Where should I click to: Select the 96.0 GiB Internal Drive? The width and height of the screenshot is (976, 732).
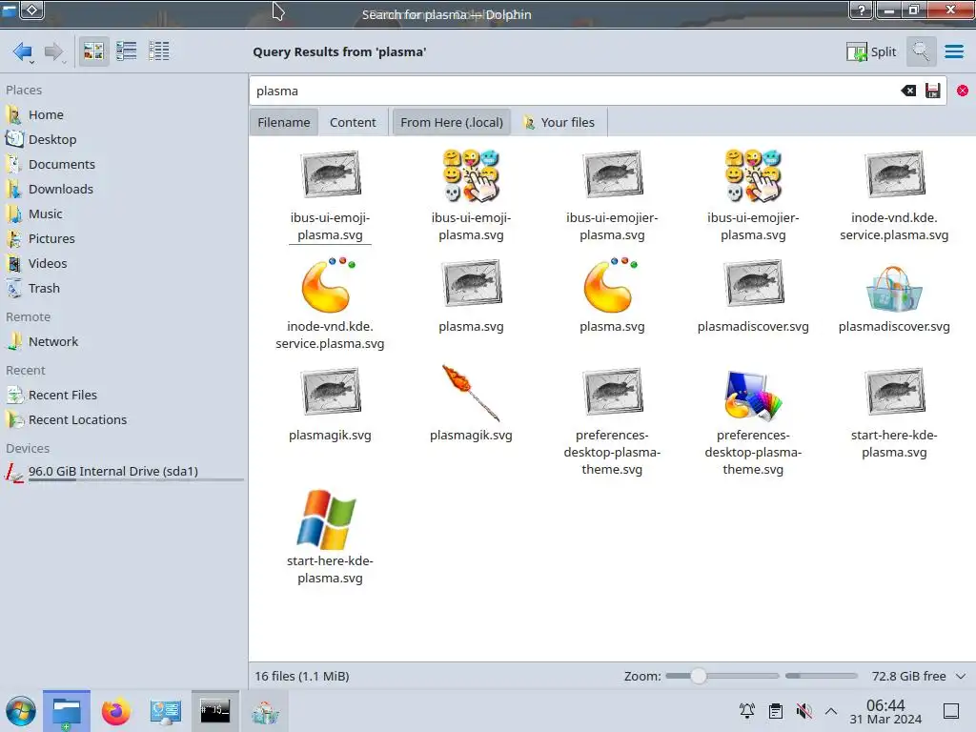(123, 472)
